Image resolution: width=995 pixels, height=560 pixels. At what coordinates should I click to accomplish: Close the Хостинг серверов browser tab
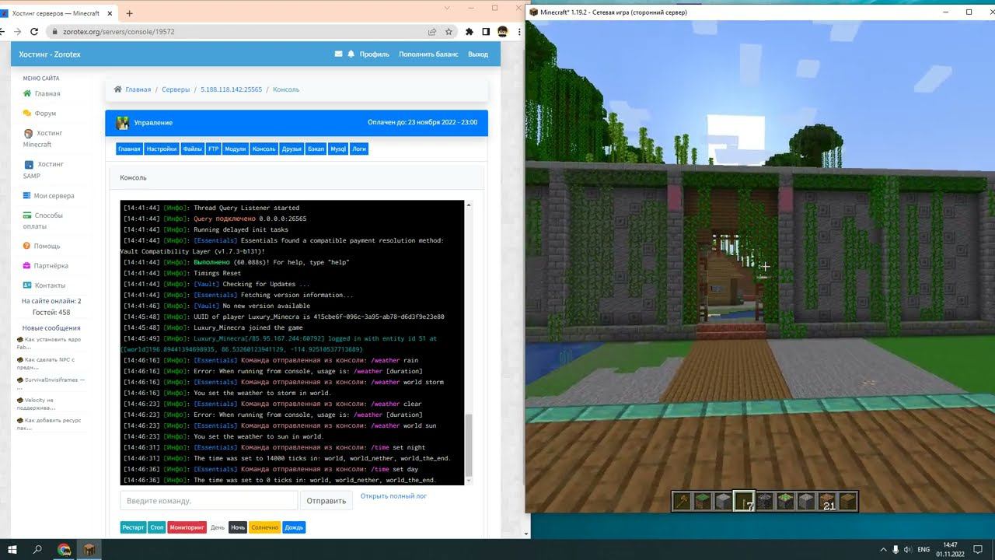pos(109,13)
